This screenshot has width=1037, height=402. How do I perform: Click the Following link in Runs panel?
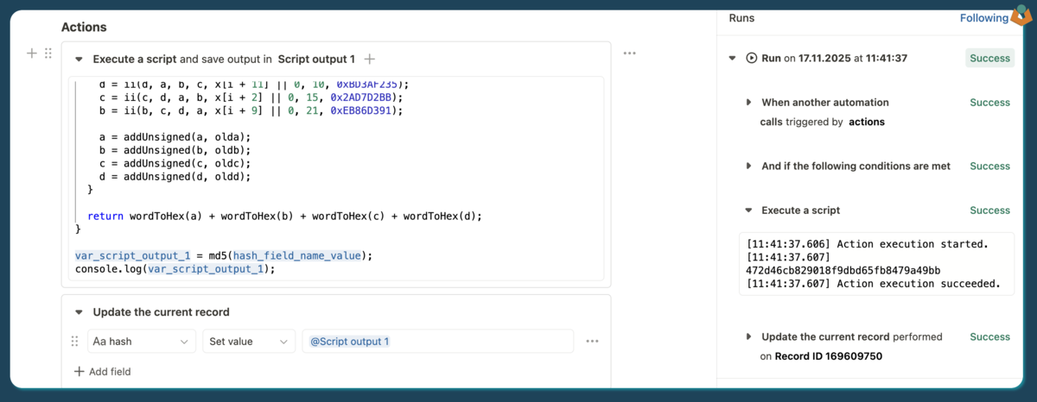pyautogui.click(x=983, y=18)
